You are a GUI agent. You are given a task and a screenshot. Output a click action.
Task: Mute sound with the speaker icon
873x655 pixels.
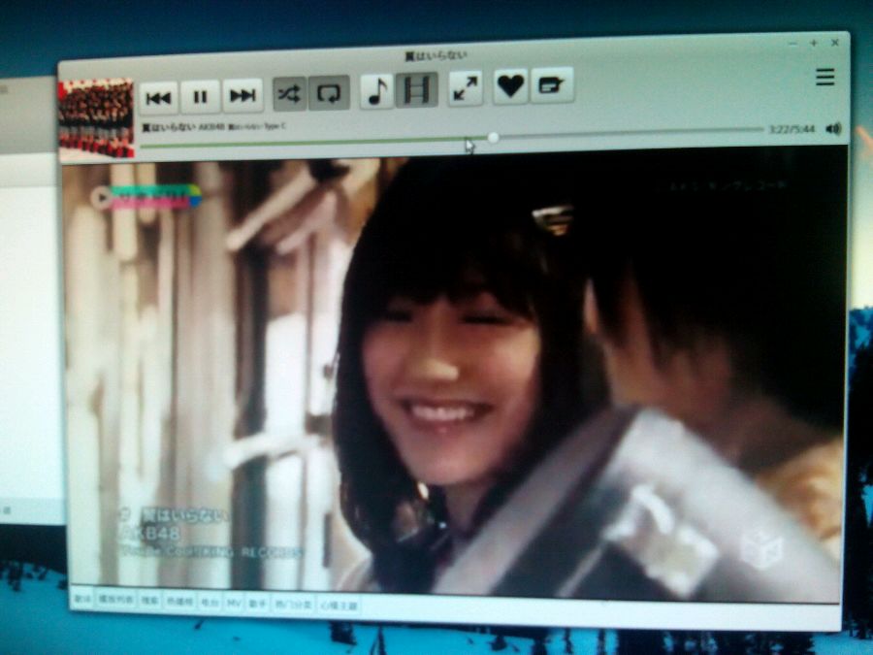pos(833,129)
